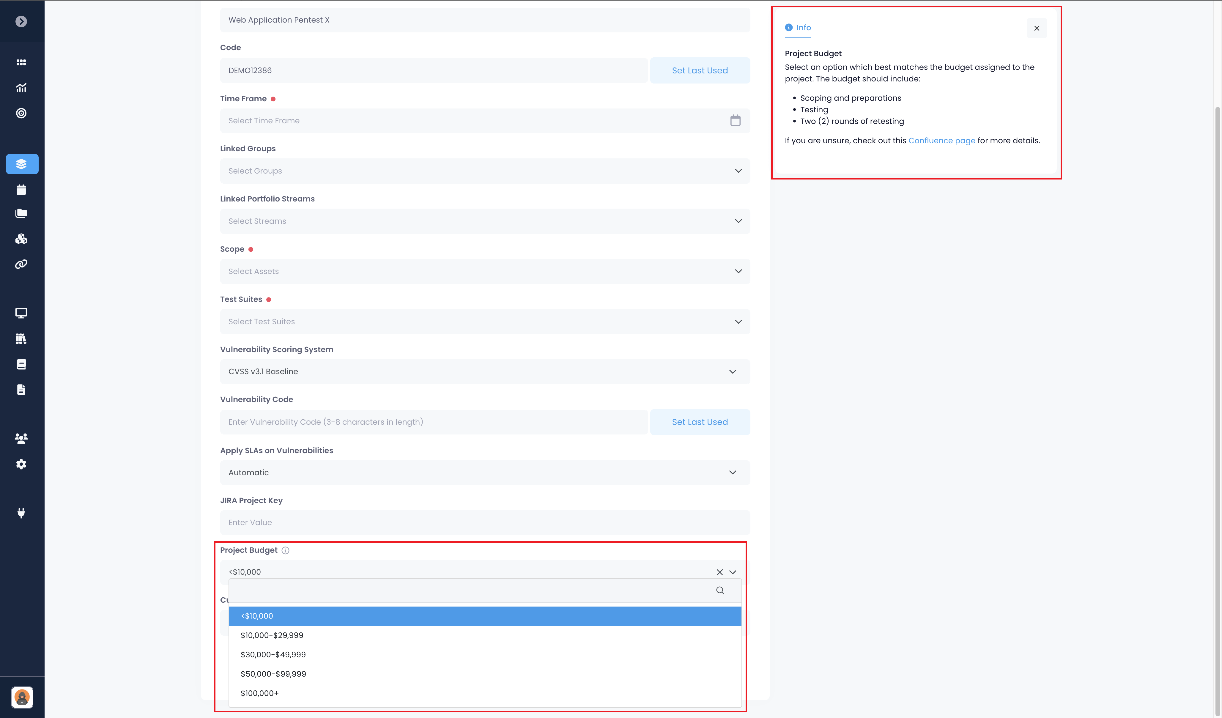This screenshot has width=1222, height=718.
Task: Open the Confluence page link
Action: click(x=941, y=141)
